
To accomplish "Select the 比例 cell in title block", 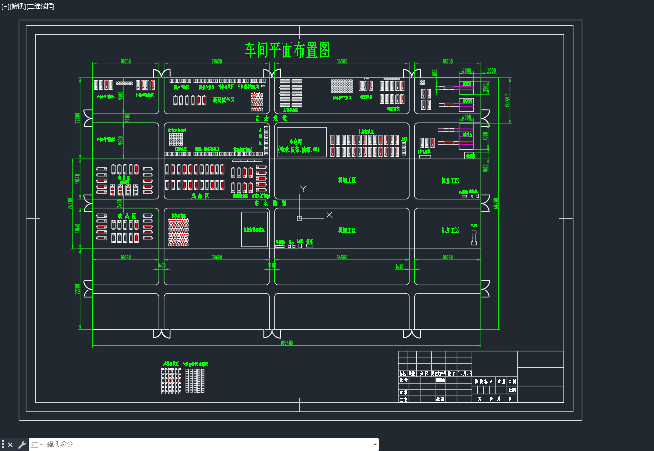I will [512, 381].
